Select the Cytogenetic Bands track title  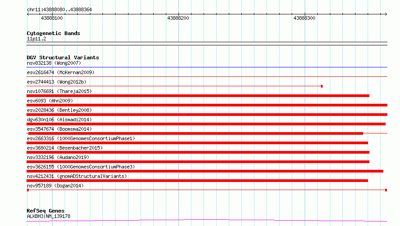pyautogui.click(x=53, y=33)
